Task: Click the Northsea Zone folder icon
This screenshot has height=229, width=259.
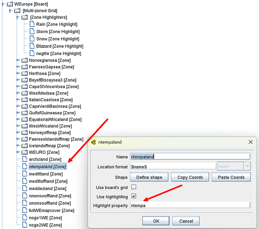Action: pyautogui.click(x=25, y=73)
